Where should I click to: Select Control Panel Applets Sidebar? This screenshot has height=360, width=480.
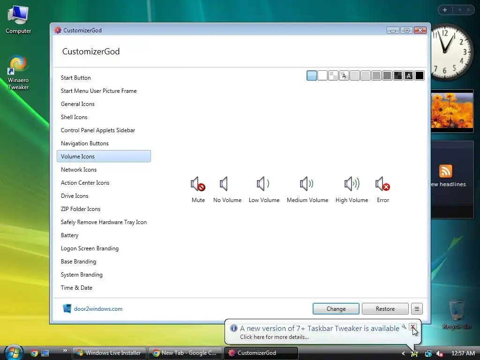[104, 130]
